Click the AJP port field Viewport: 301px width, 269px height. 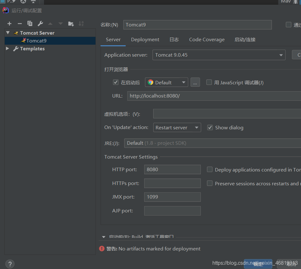(x=172, y=211)
